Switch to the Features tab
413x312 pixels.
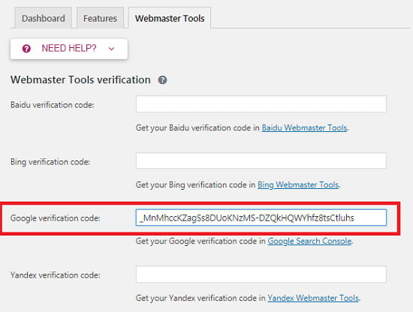pyautogui.click(x=100, y=18)
